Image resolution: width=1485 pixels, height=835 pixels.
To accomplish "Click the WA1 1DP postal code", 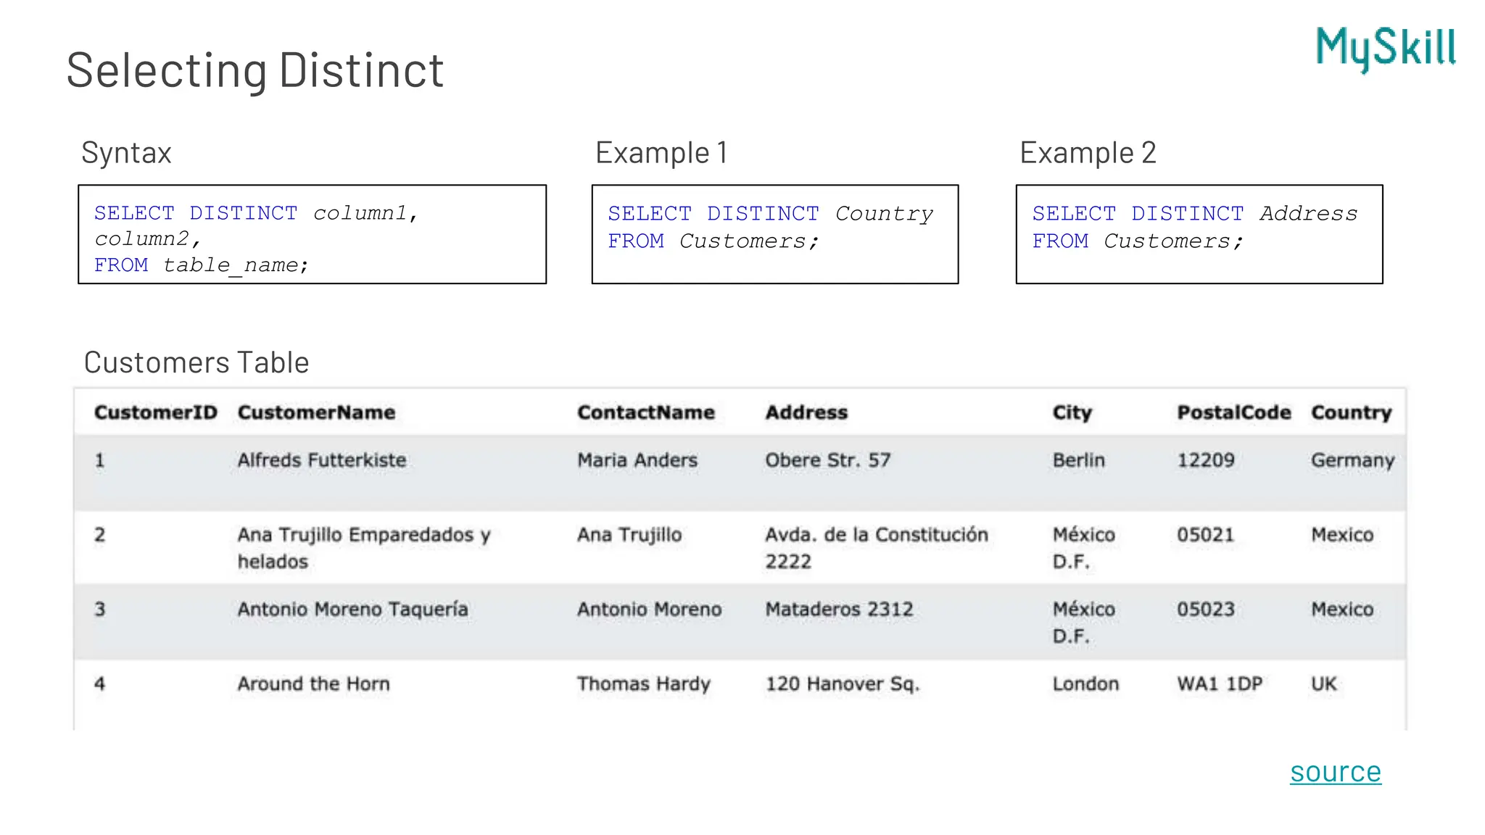I will [x=1220, y=684].
